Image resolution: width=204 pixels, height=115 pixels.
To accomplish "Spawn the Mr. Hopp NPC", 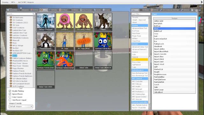I will [65, 41].
